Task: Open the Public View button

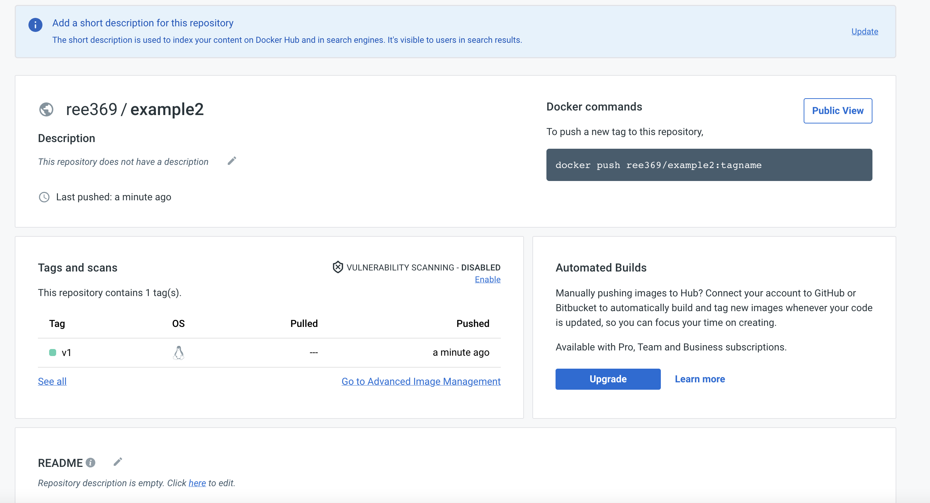Action: tap(837, 111)
